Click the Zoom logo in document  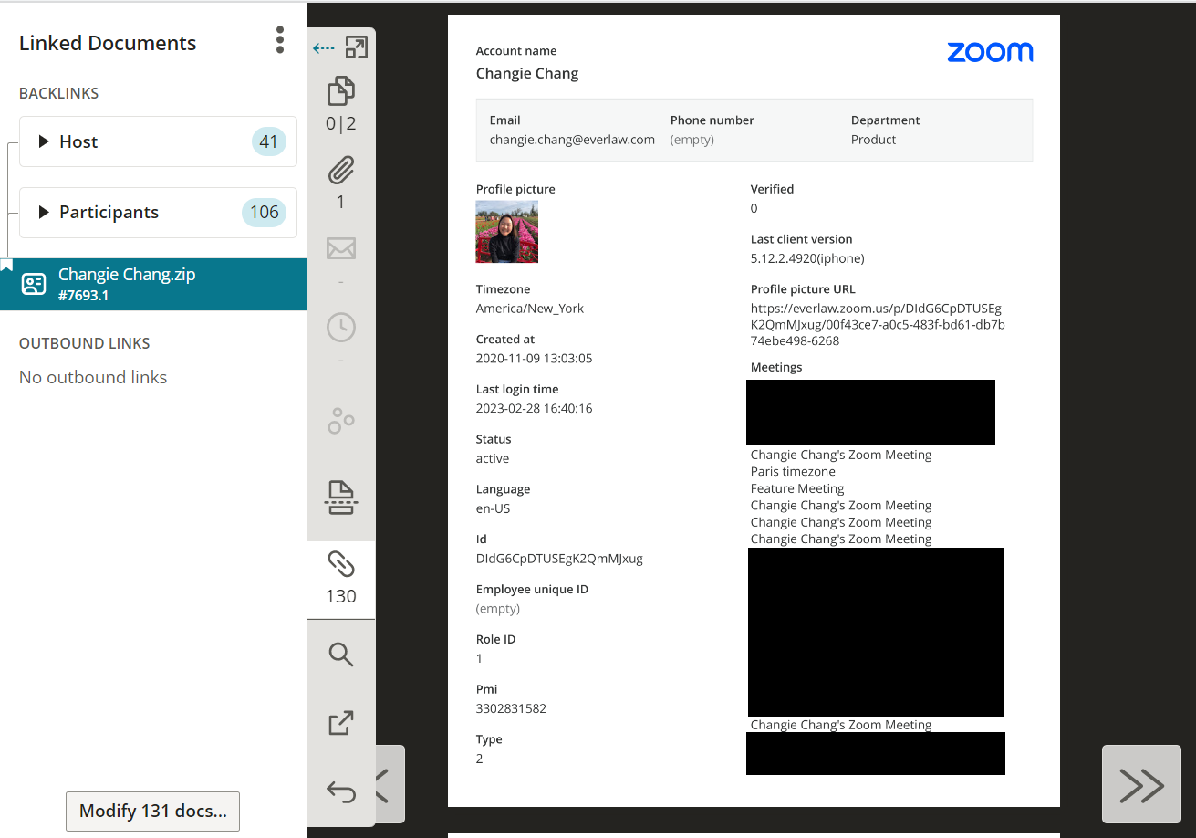pyautogui.click(x=990, y=52)
